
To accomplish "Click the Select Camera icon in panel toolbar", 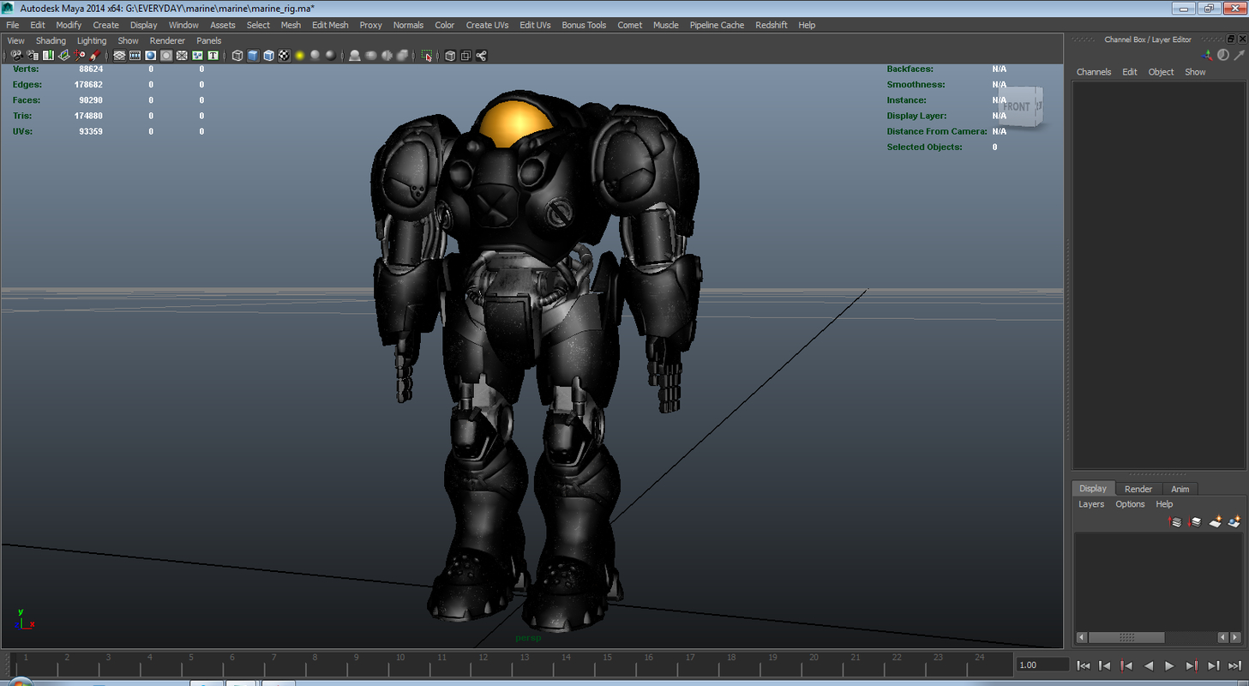I will pos(16,56).
